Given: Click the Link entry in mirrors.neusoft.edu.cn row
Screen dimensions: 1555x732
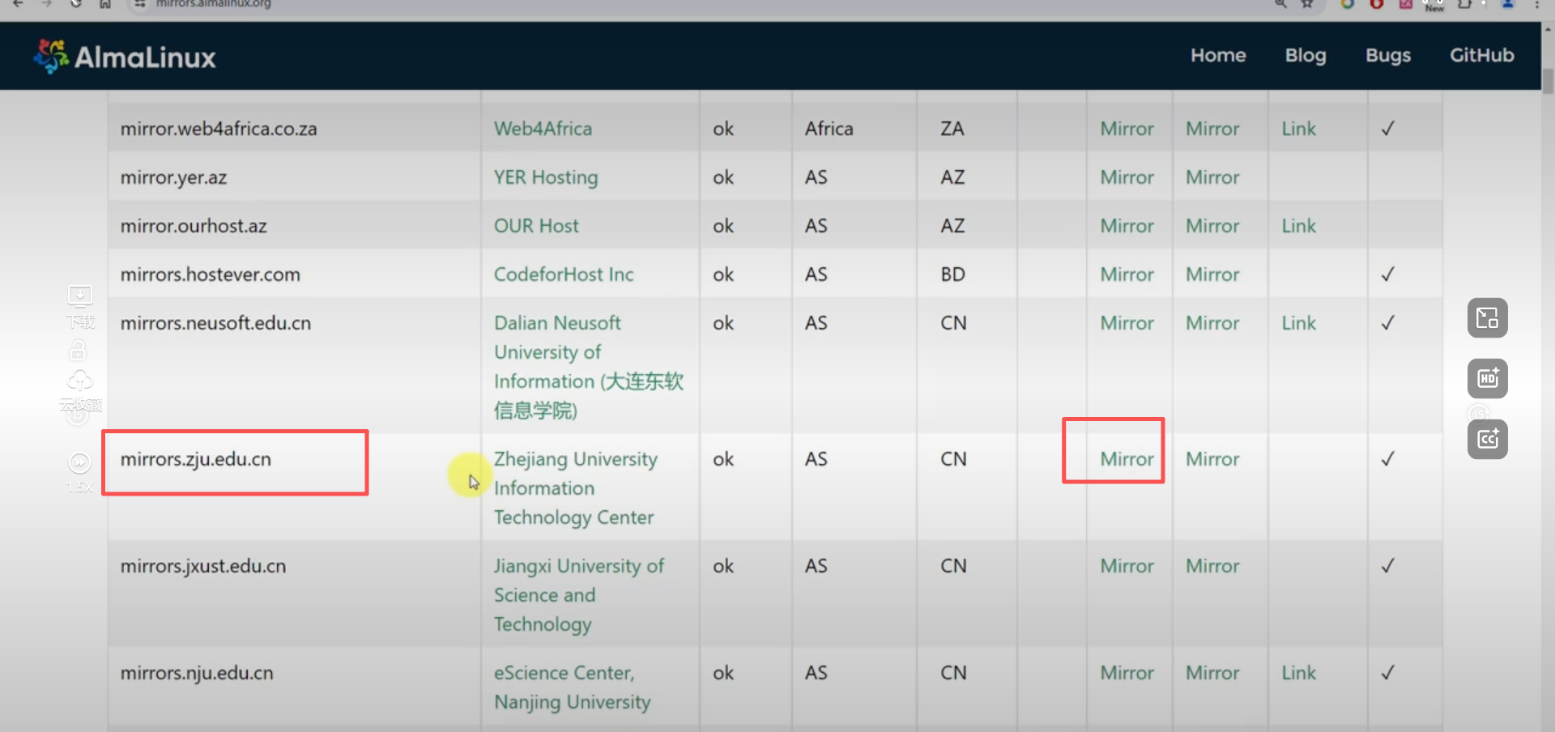Looking at the screenshot, I should (x=1298, y=323).
